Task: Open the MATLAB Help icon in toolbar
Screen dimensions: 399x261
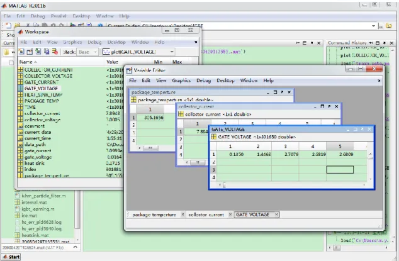Action: (x=100, y=25)
